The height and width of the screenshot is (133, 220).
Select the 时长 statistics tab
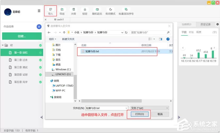(191, 32)
